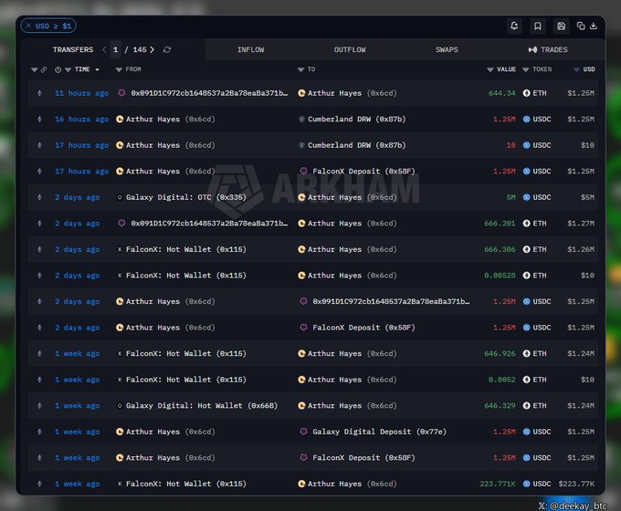
Task: Go to previous transfers page
Action: click(x=104, y=49)
